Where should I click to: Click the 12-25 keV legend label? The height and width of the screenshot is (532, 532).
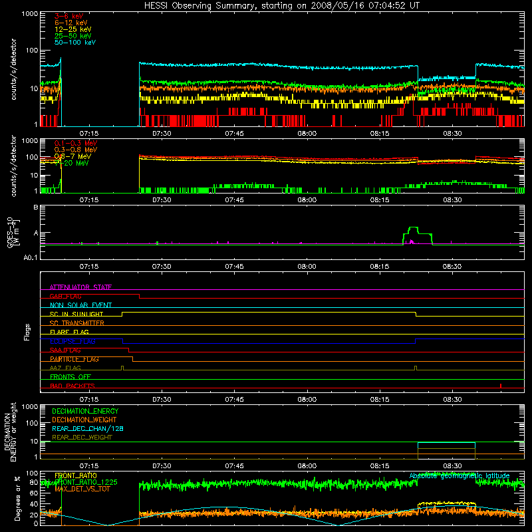click(73, 29)
